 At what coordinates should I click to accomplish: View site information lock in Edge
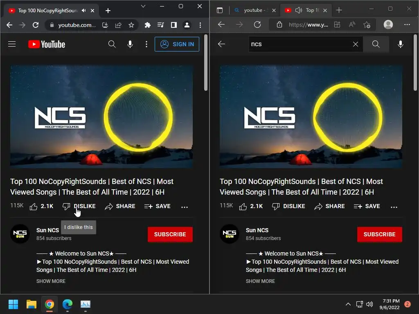tap(279, 25)
